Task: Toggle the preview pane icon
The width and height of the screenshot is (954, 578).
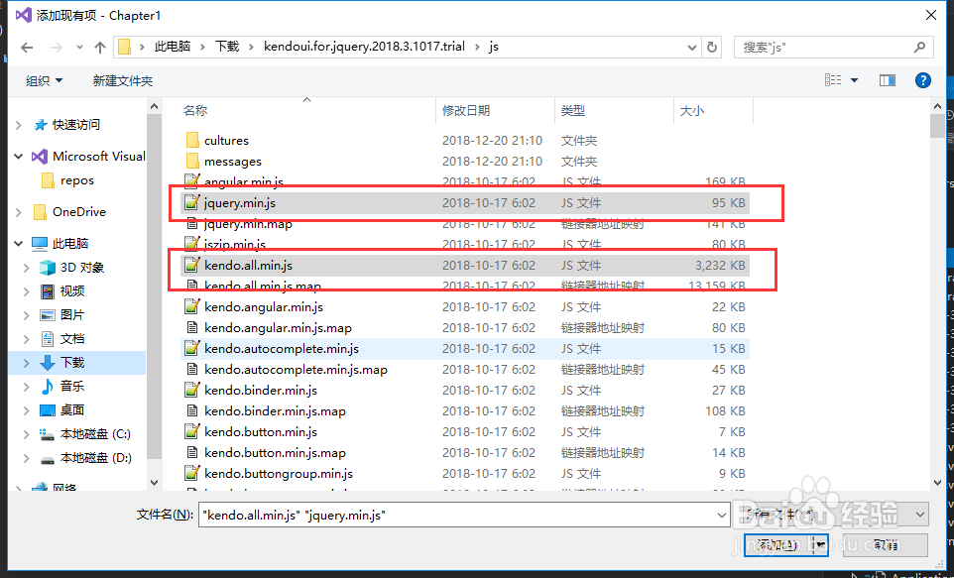Action: [x=888, y=80]
